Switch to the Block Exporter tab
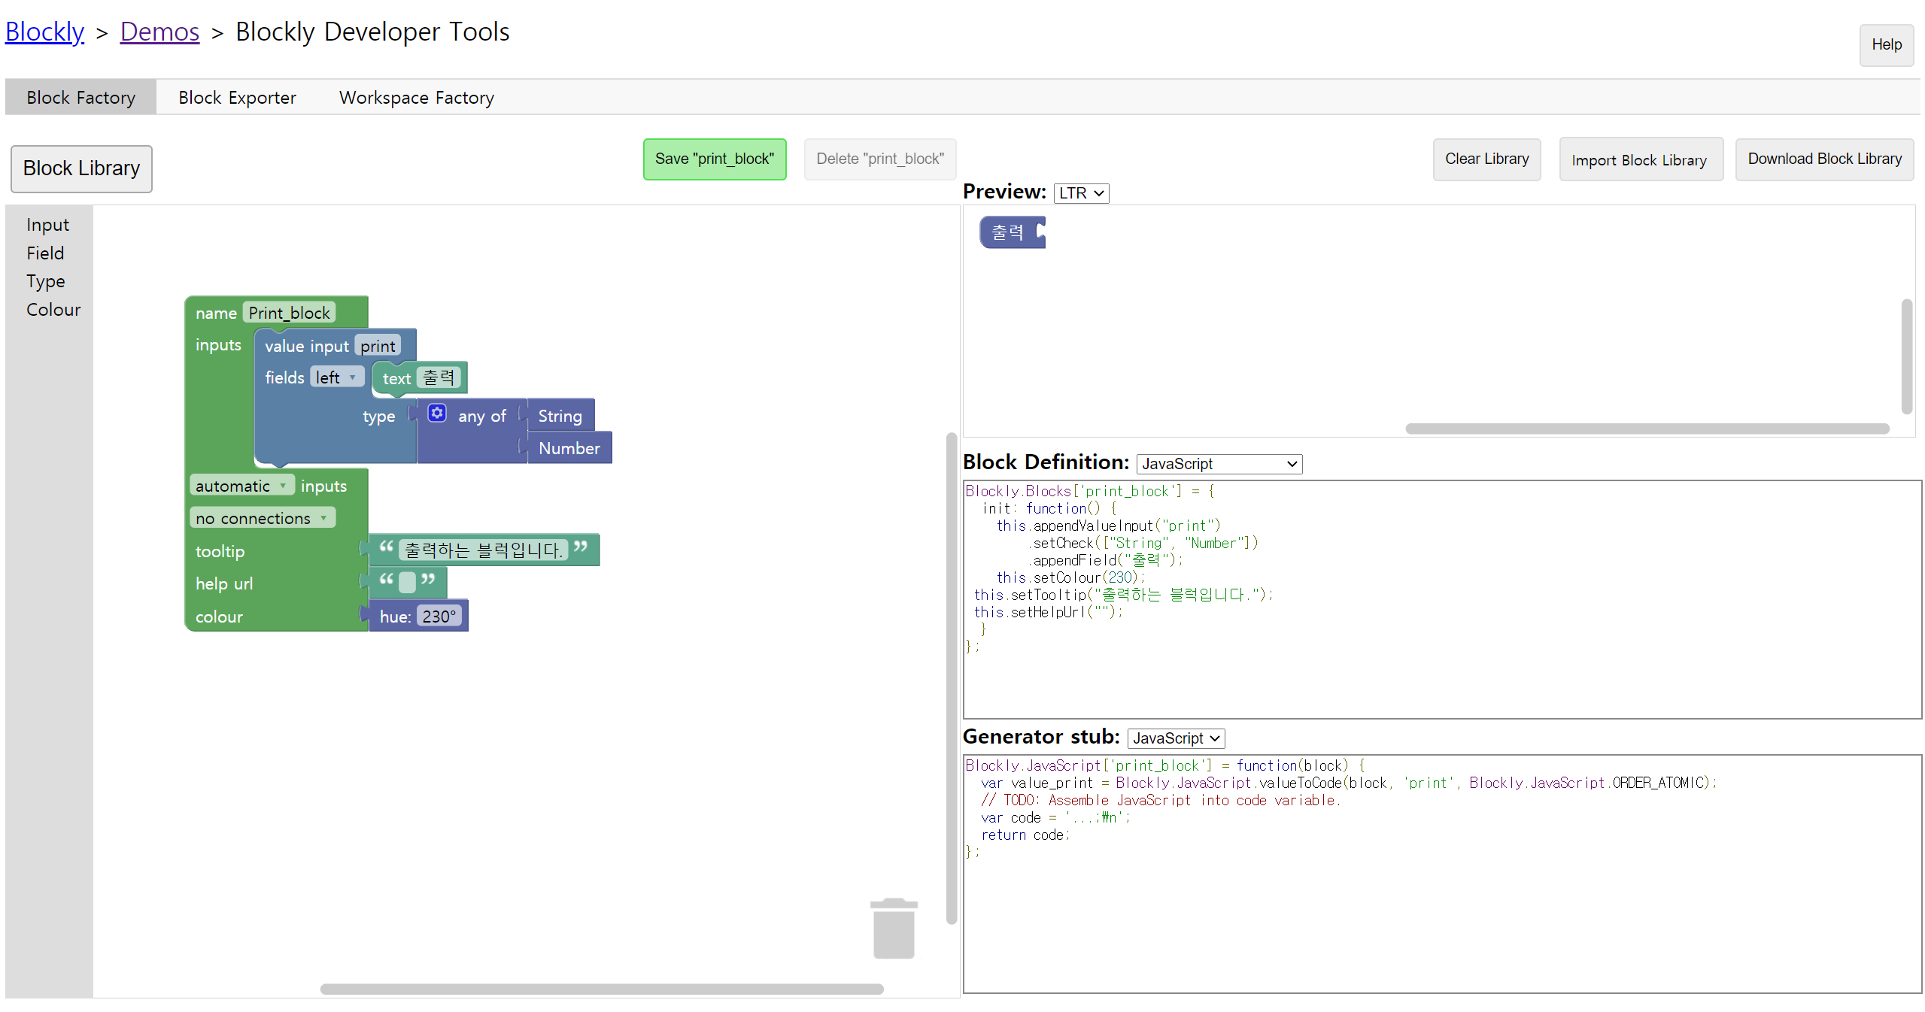The height and width of the screenshot is (1012, 1925). coord(237,98)
